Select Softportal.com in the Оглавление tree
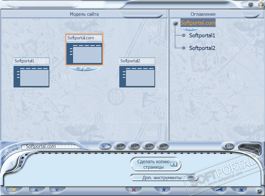Image resolution: width=265 pixels, height=196 pixels. (198, 23)
